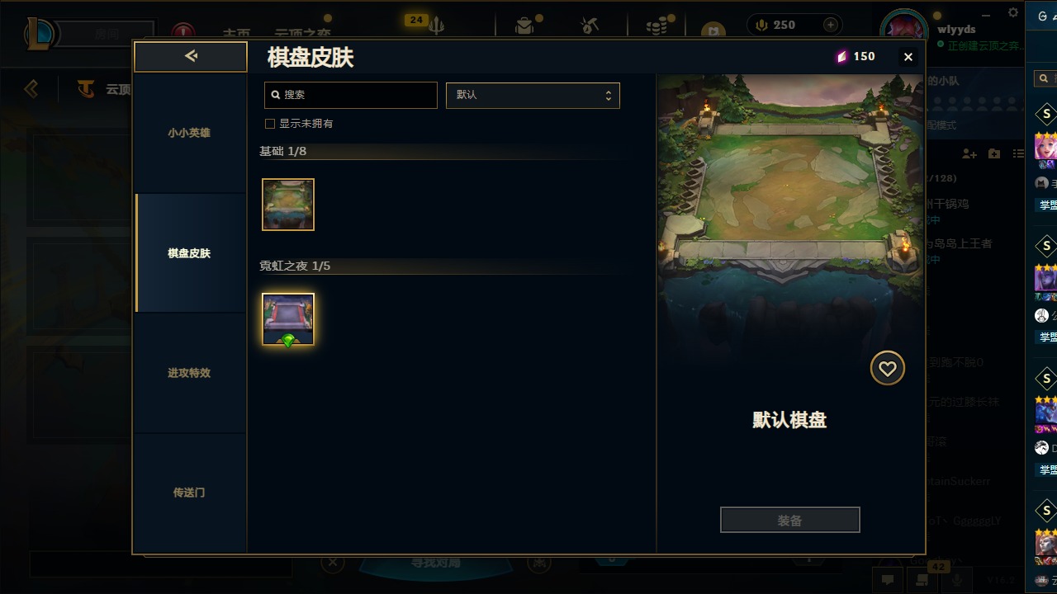Switch to the 小小英雄 tab
1057x594 pixels.
(x=190, y=133)
